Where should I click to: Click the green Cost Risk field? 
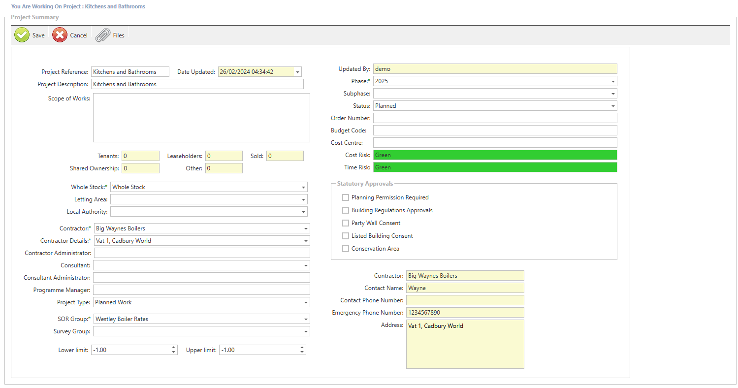point(494,155)
